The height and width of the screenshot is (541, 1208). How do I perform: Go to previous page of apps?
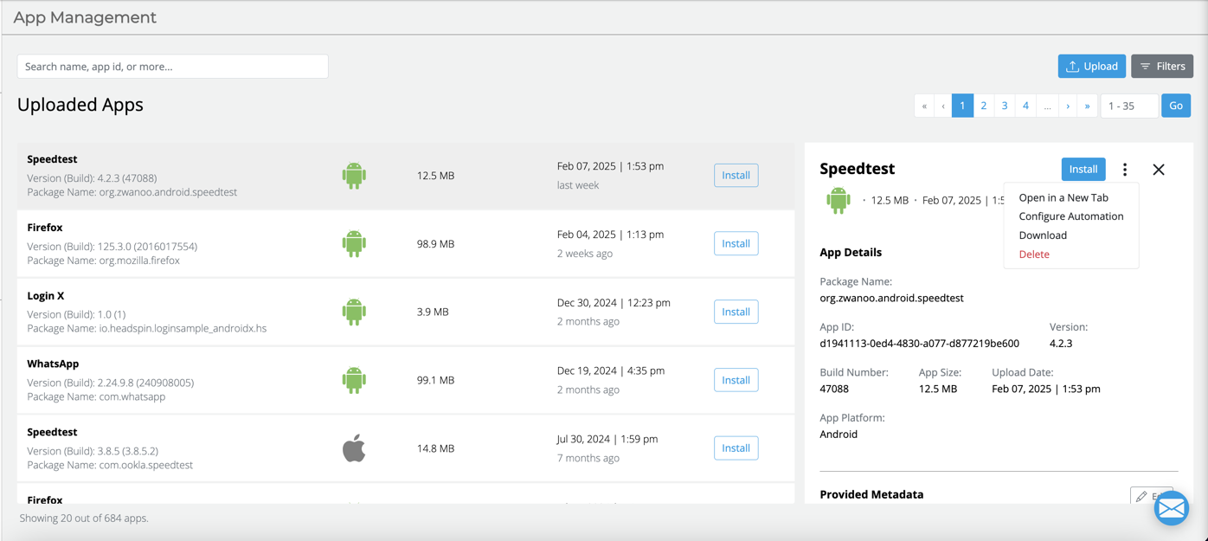click(x=943, y=106)
